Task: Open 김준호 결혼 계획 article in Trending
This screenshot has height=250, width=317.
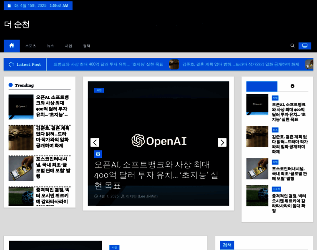Action: [x=53, y=137]
